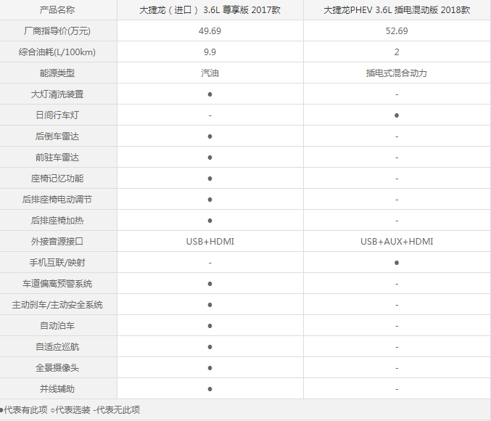Click the 2018款 dash in 车道偏离预警系统 row
The image size is (491, 421).
coord(397,284)
